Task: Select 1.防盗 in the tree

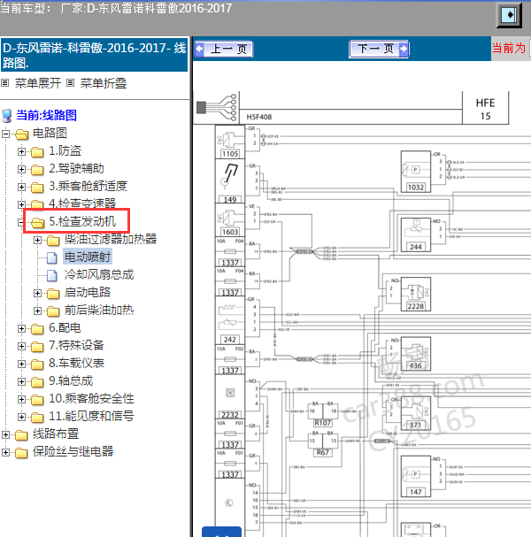Action: coord(65,150)
